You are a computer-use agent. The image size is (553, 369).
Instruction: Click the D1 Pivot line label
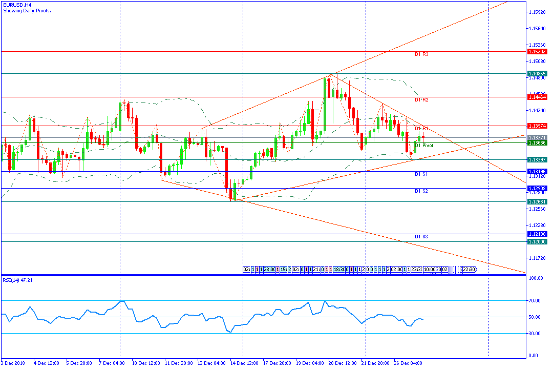(x=424, y=146)
